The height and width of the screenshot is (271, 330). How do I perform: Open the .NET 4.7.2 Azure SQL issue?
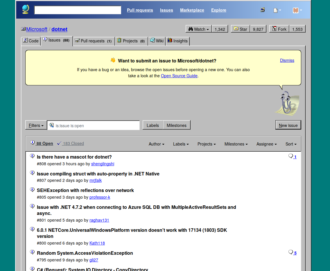coord(136,210)
